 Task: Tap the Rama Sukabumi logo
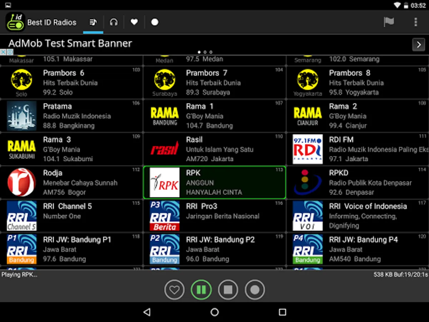point(21,149)
